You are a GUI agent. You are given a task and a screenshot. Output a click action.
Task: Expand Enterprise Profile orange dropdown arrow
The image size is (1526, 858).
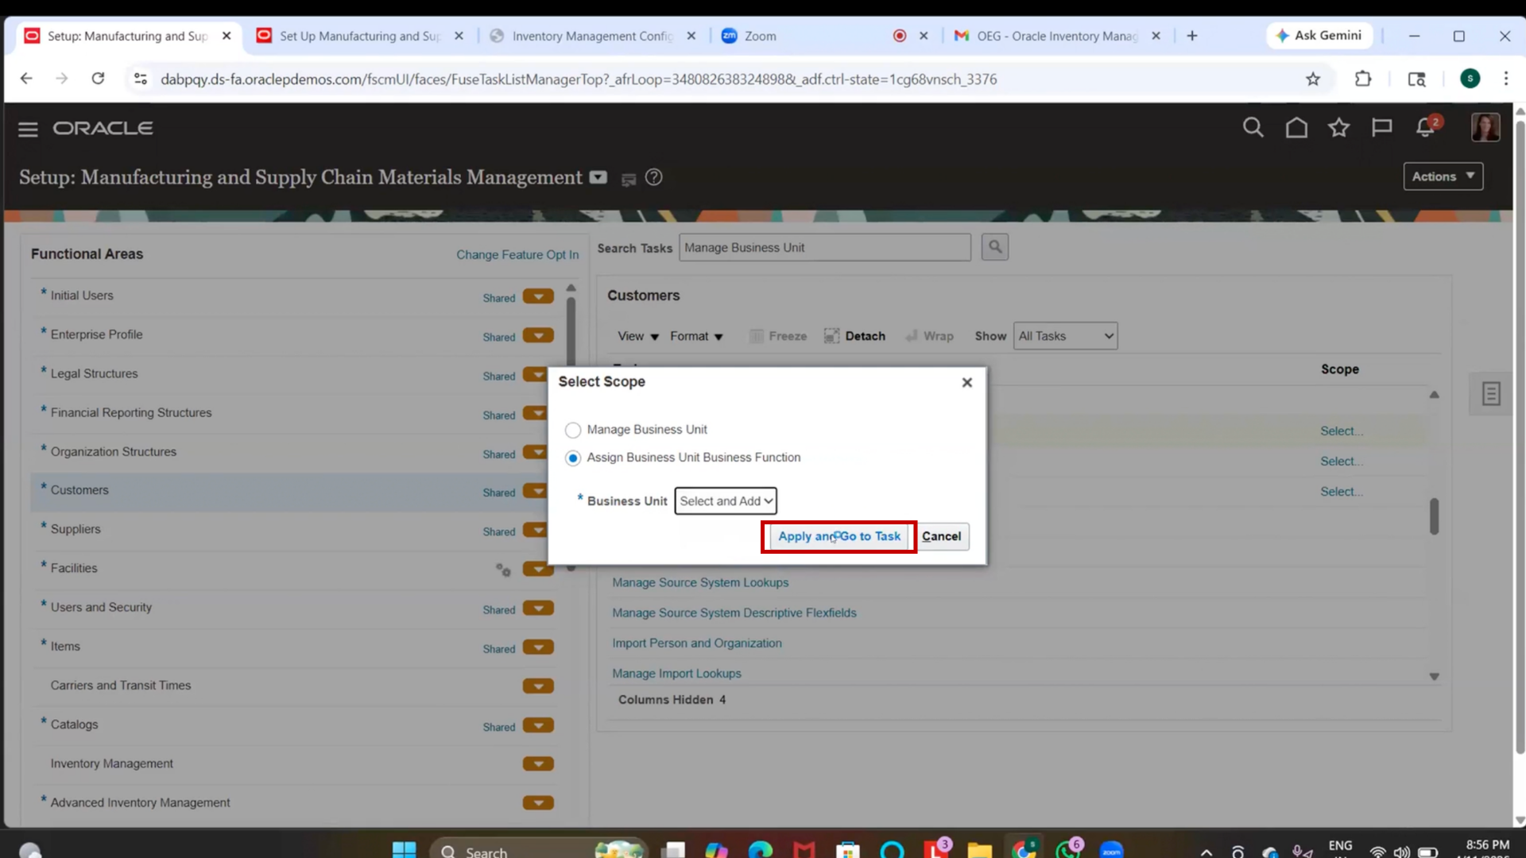[538, 335]
